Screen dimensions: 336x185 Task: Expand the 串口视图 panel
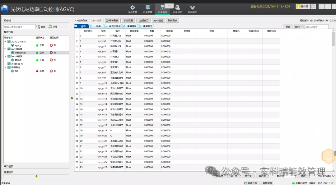click(36, 166)
